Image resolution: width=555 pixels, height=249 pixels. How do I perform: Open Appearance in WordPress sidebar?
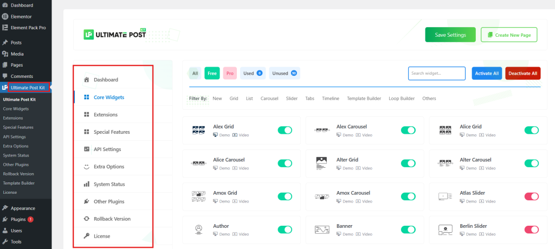click(23, 208)
